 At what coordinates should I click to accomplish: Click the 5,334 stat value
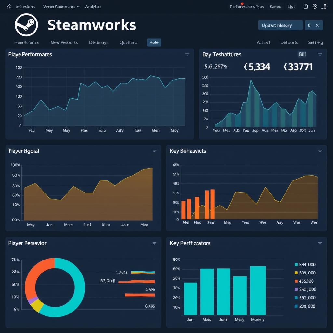(257, 67)
